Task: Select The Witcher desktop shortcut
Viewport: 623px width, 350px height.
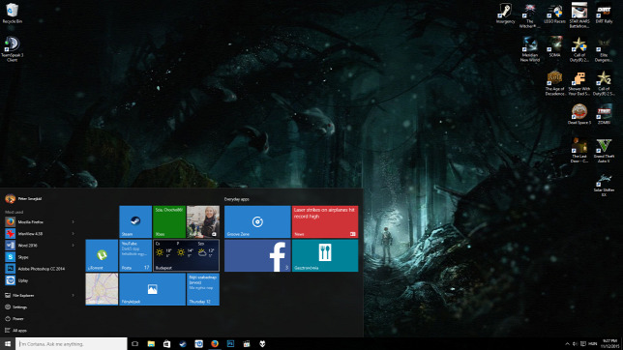Action: pos(530,15)
